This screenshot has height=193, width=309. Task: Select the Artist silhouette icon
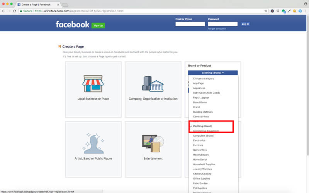point(93,143)
